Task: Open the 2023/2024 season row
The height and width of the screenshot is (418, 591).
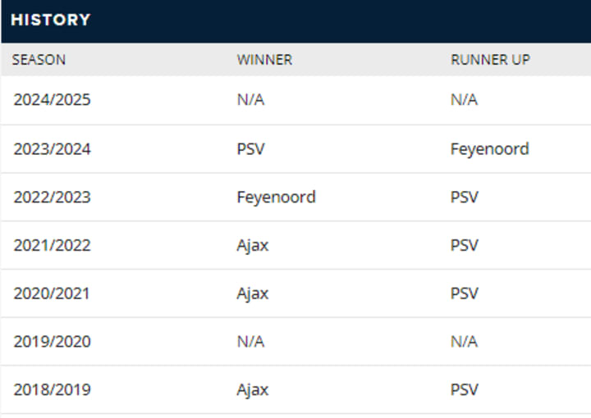Action: pos(295,149)
